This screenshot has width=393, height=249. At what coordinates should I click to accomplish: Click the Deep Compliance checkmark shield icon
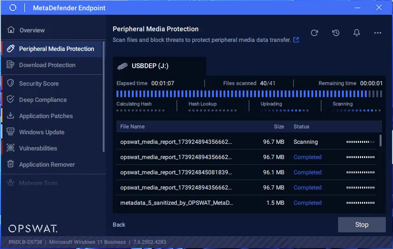(11, 100)
